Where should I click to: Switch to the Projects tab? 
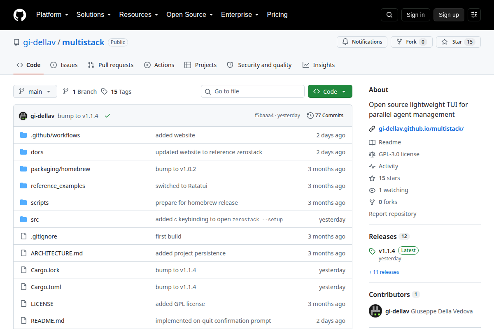[200, 65]
